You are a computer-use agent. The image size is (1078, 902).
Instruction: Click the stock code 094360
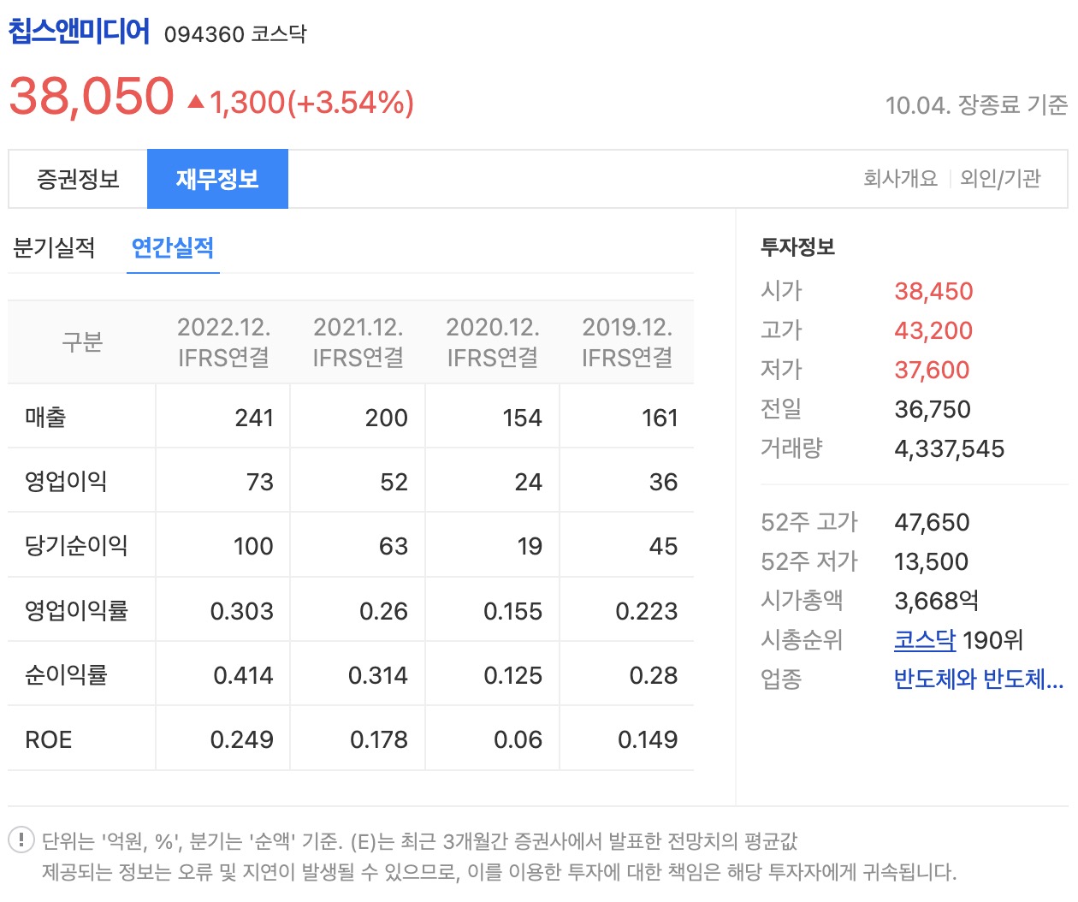(204, 34)
